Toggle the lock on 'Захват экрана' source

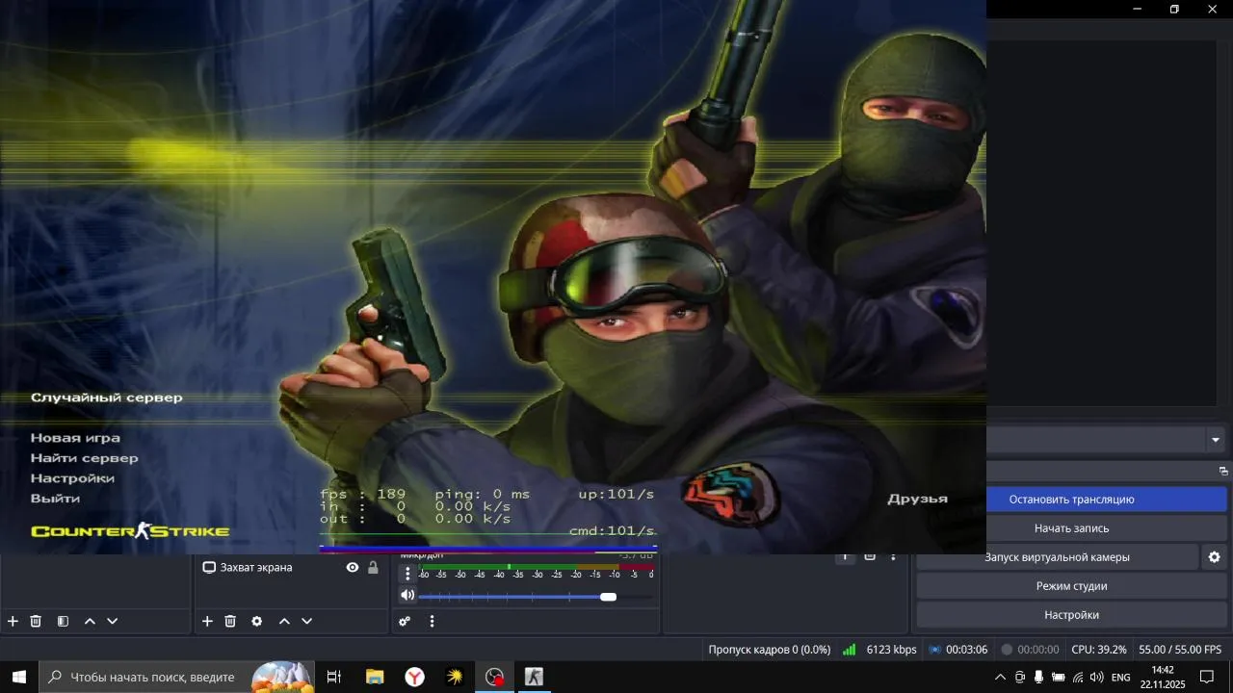373,568
